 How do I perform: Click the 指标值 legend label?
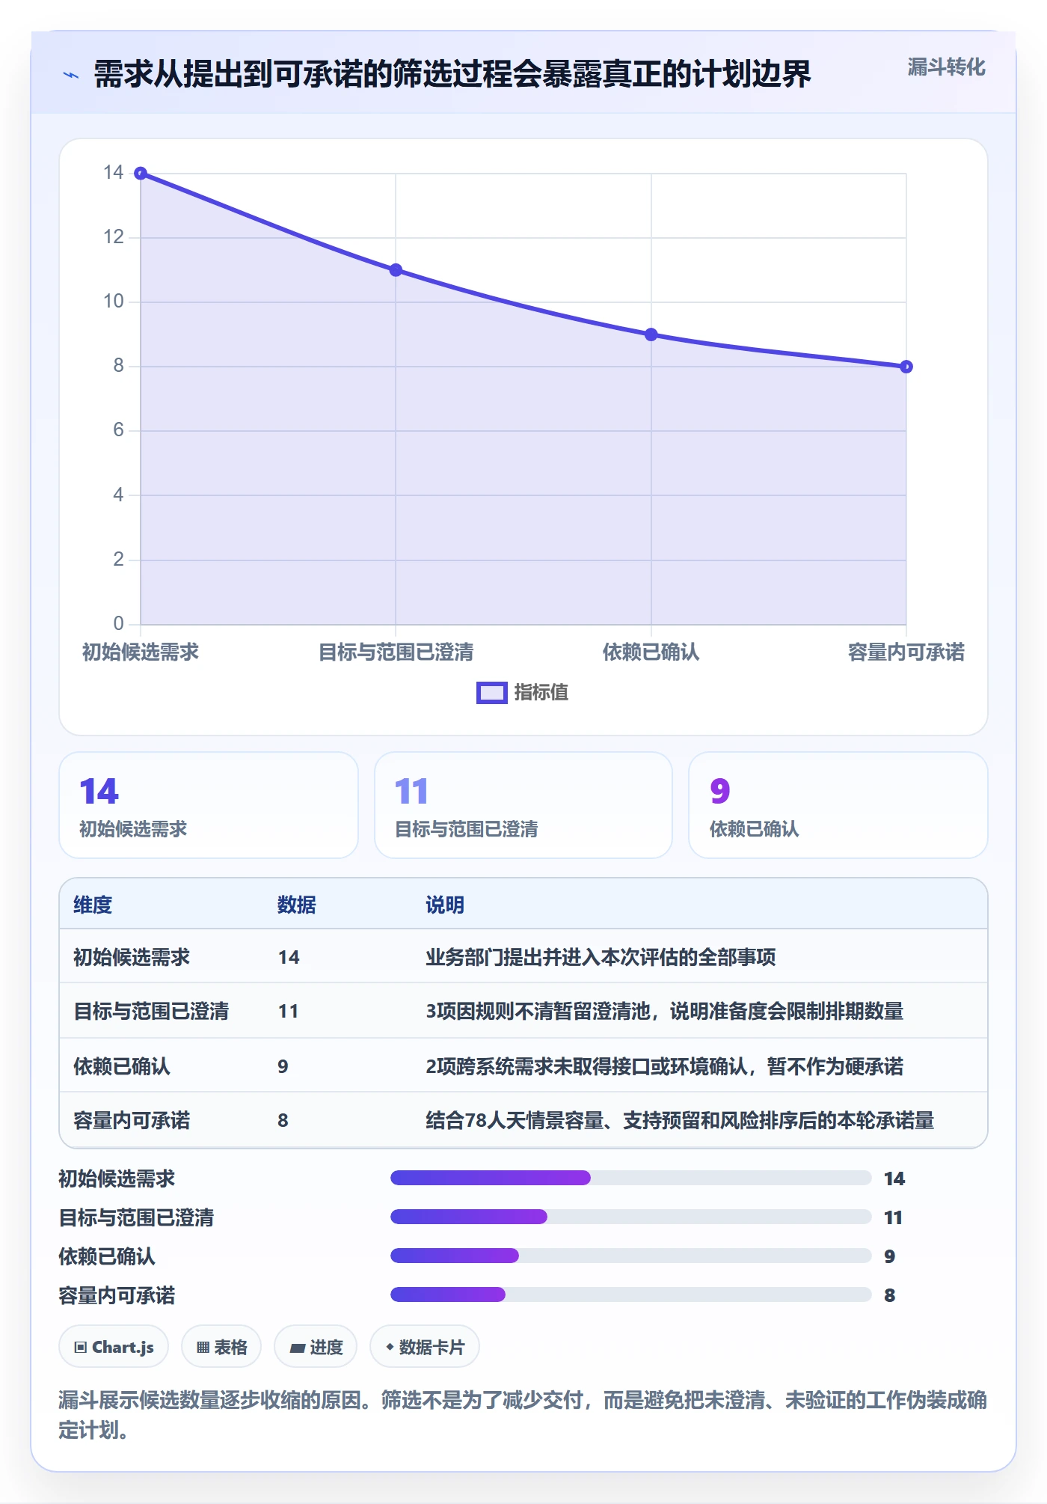pos(541,693)
